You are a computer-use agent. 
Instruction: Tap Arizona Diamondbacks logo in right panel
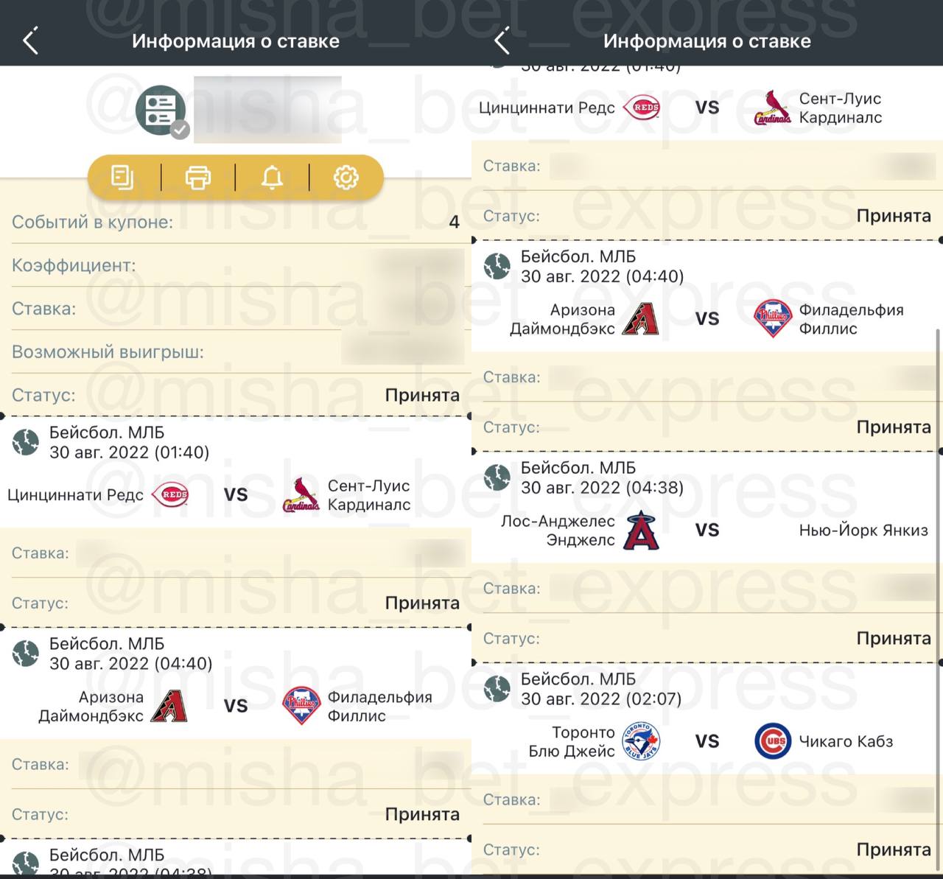[x=640, y=319]
